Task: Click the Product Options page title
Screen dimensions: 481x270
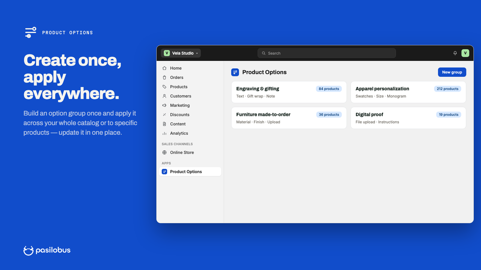Action: (265, 72)
